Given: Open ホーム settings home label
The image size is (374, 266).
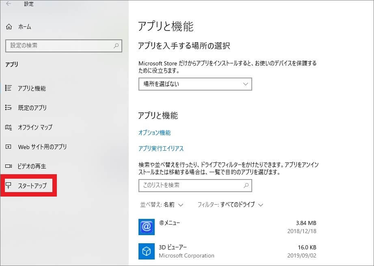Looking at the screenshot, I should [x=25, y=27].
